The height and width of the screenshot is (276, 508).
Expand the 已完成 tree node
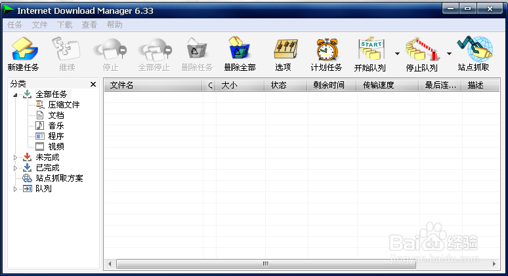[15, 168]
